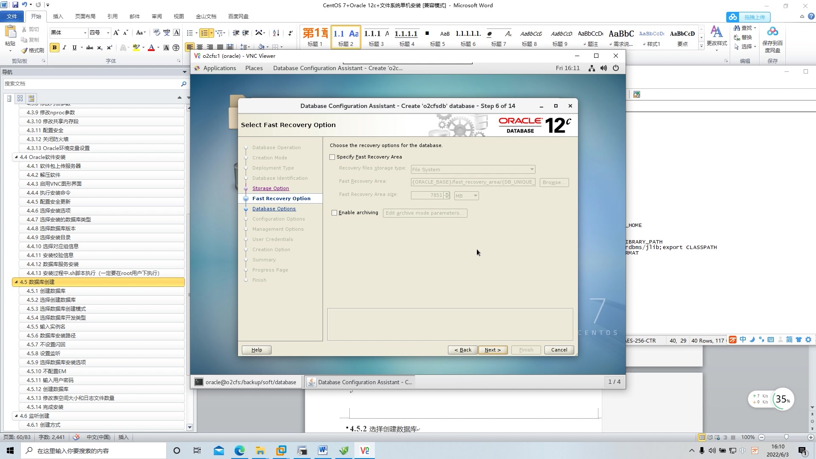Click the decrease indent icon
Screen dimensions: 816x459
click(236, 33)
